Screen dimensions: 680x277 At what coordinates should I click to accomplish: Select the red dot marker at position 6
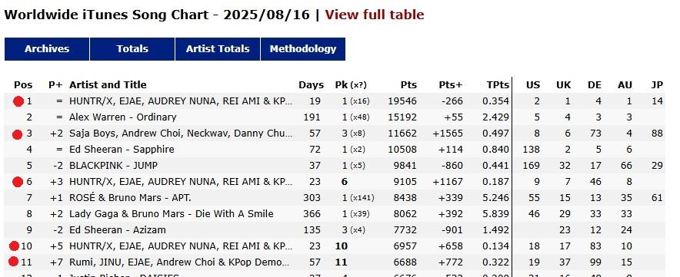coord(18,182)
